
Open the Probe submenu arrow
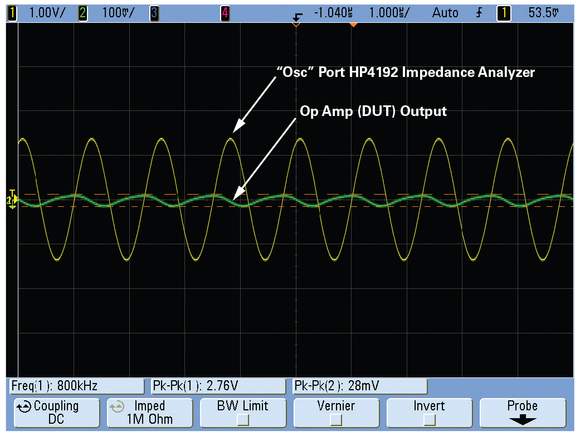(x=522, y=420)
